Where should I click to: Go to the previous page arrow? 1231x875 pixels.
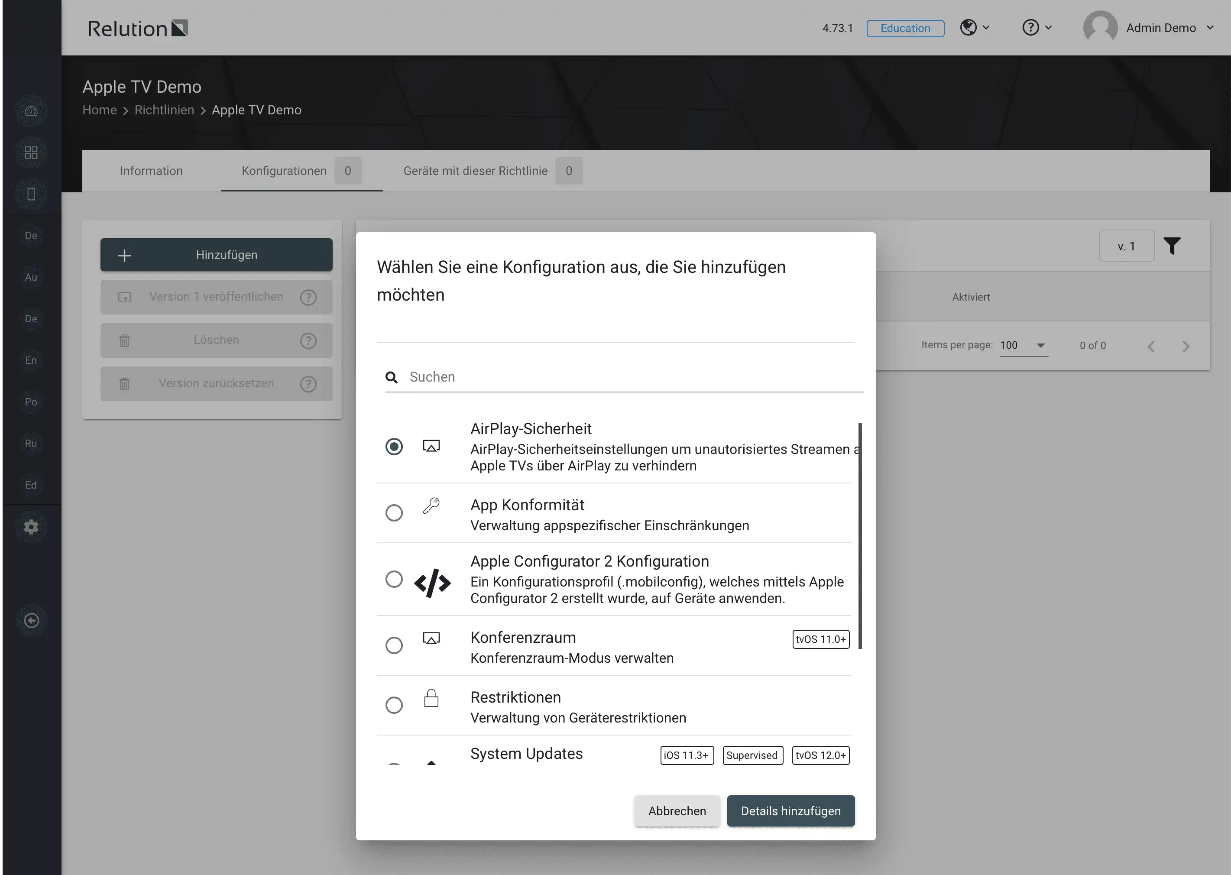1151,346
